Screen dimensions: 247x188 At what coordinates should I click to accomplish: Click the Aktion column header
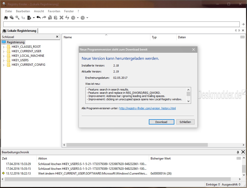(93, 158)
